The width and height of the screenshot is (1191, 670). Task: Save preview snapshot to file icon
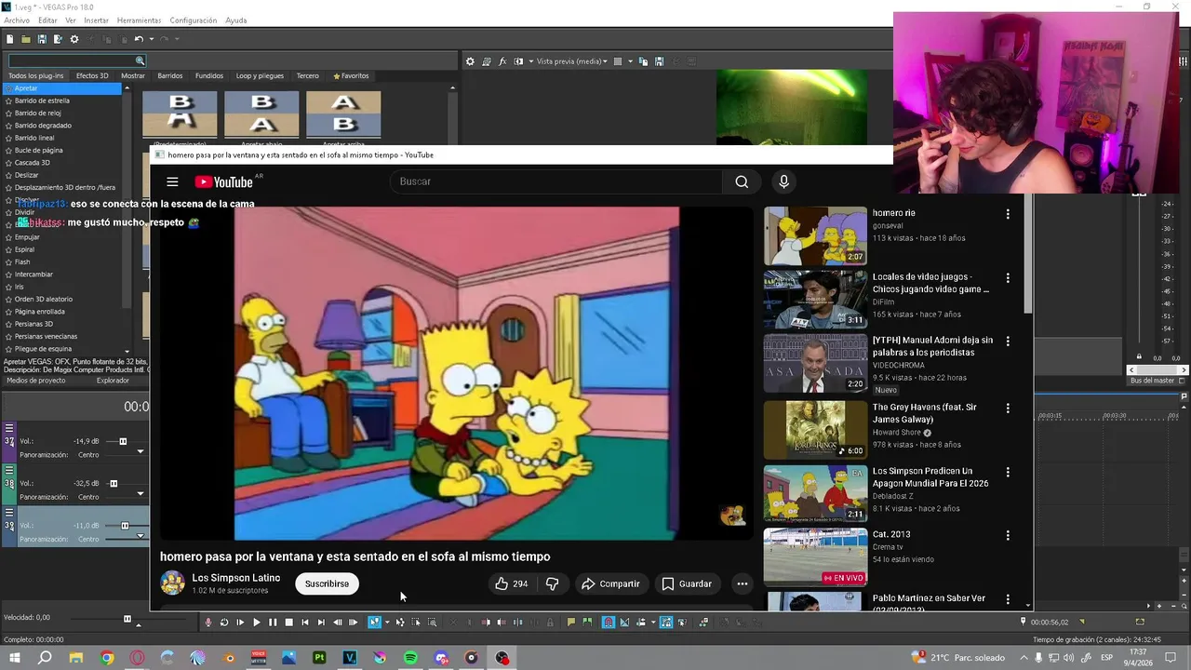(659, 61)
